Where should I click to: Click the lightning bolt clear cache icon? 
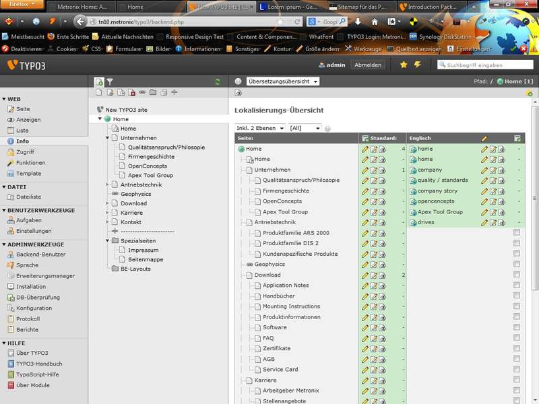click(417, 65)
